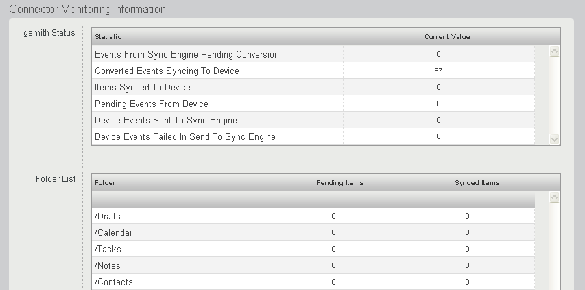Screen dimensions: 585x290
Task: Select Device Events Sent To Sync Engine
Action: pyautogui.click(x=165, y=120)
